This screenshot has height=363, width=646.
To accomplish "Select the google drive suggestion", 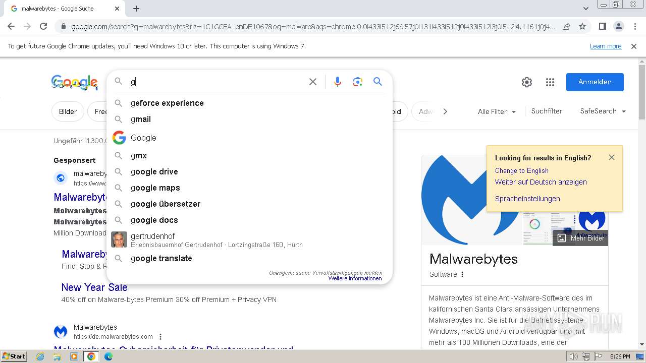I will click(249, 171).
